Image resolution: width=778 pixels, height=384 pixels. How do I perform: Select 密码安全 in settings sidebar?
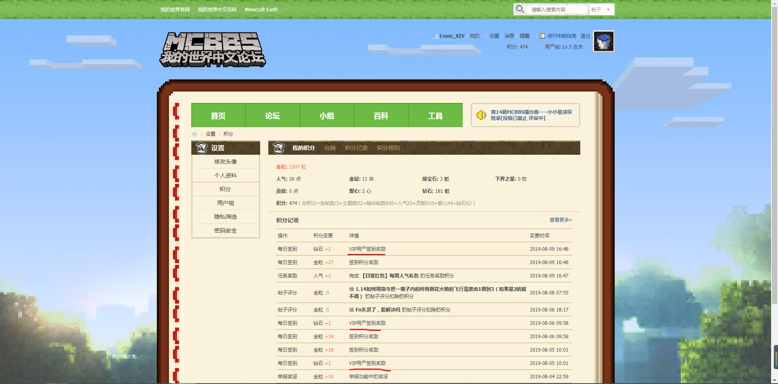[225, 230]
